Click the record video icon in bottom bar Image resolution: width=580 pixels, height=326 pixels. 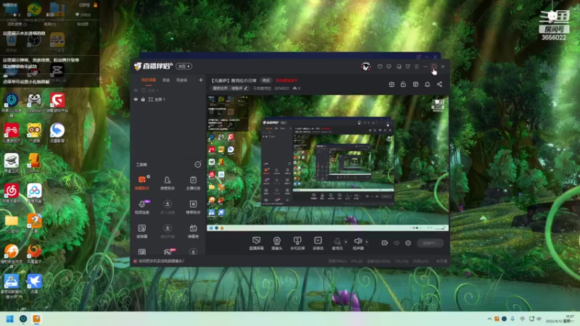pyautogui.click(x=385, y=243)
